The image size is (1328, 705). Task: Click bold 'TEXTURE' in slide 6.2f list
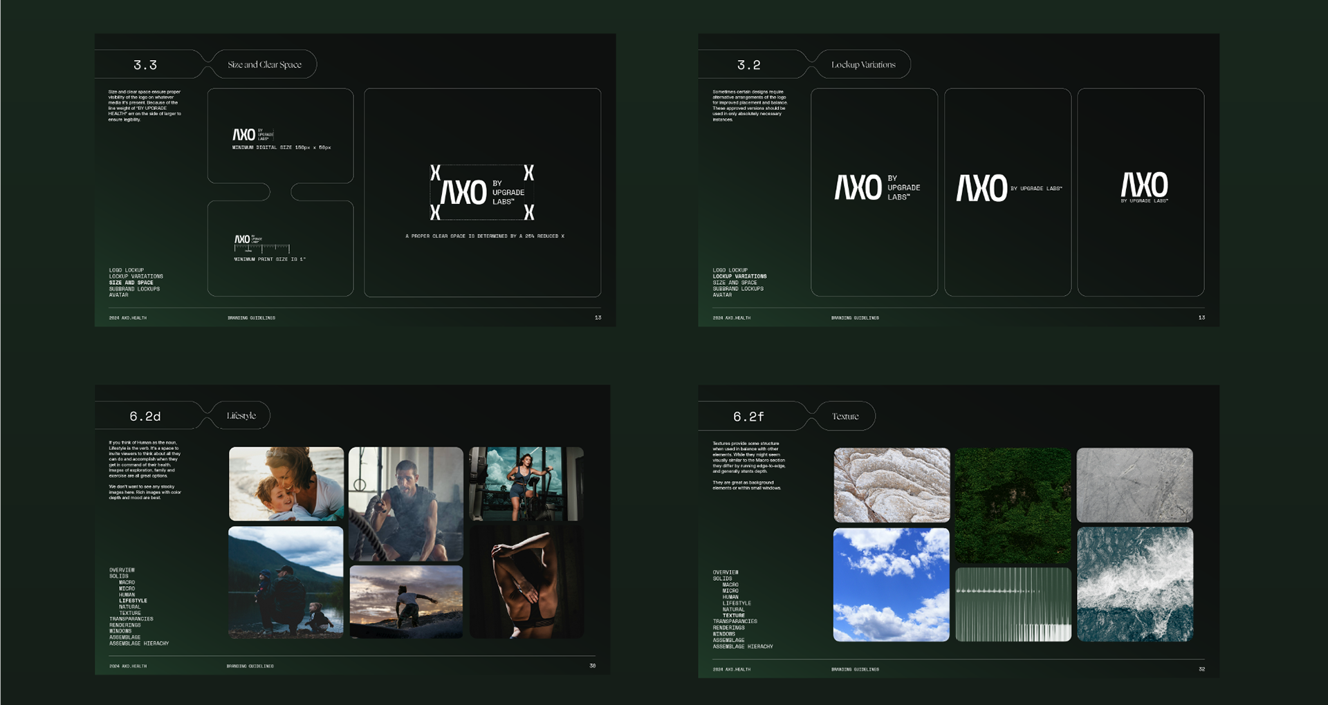[734, 615]
